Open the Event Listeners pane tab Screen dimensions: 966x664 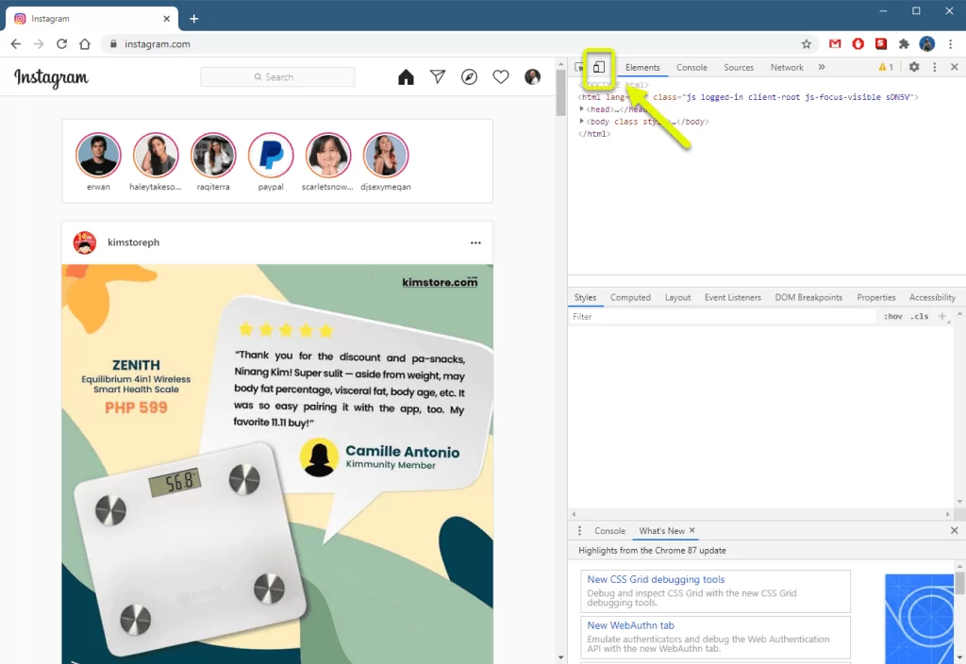click(732, 297)
